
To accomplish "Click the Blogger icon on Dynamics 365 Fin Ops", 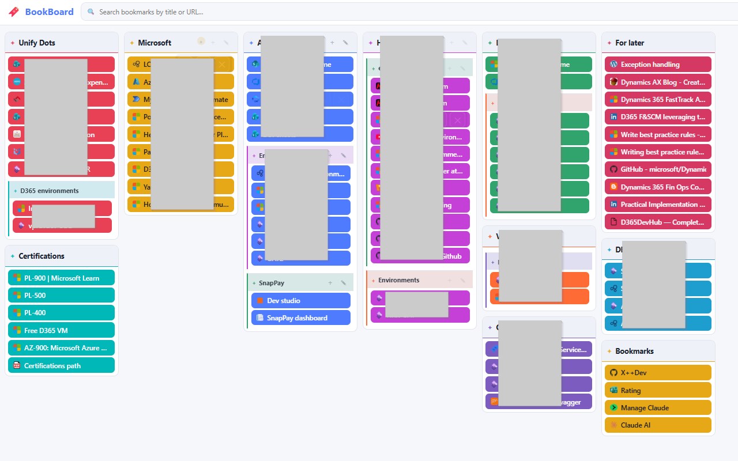I will (613, 187).
